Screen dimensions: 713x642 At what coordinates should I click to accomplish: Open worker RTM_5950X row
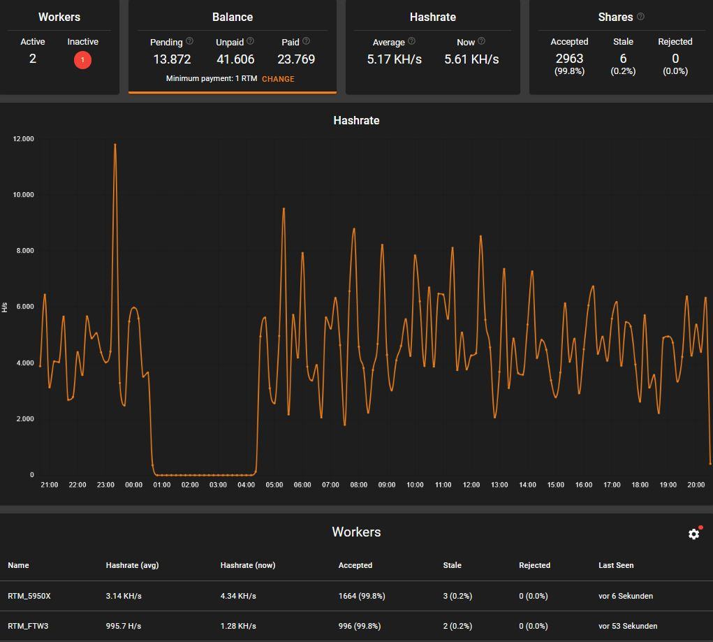pyautogui.click(x=356, y=596)
